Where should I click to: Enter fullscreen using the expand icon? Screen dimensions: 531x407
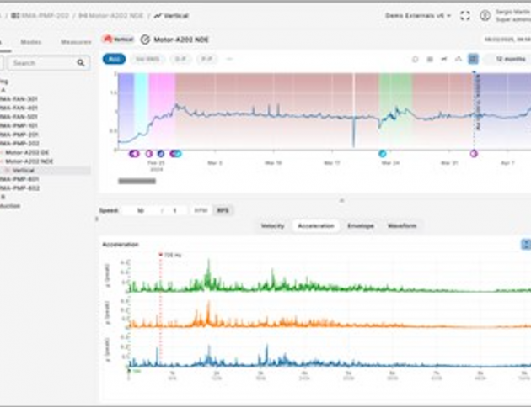point(465,15)
